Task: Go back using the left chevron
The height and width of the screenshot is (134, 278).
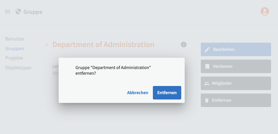Action: point(47,45)
